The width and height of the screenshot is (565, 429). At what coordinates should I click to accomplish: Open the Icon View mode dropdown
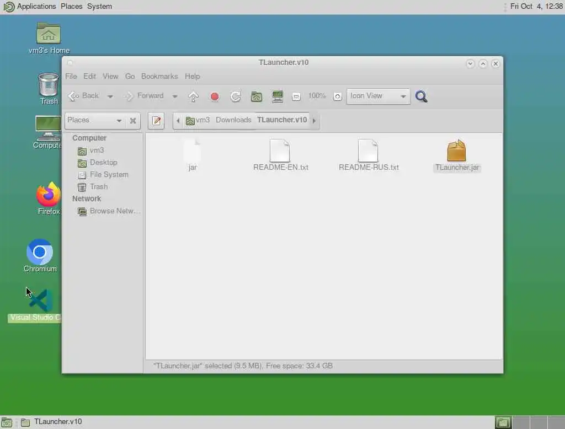(x=378, y=96)
